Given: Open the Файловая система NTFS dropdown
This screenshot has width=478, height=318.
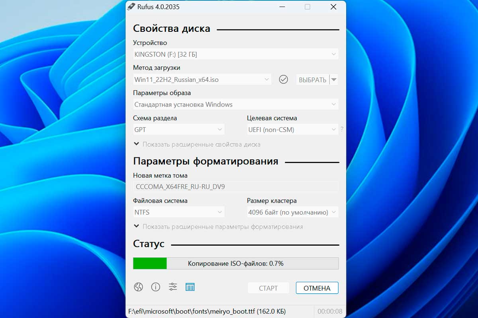Looking at the screenshot, I should coord(179,212).
